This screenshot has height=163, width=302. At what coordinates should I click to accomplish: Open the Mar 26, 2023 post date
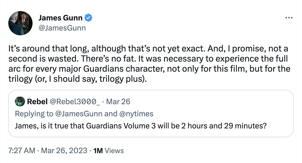tap(64, 151)
